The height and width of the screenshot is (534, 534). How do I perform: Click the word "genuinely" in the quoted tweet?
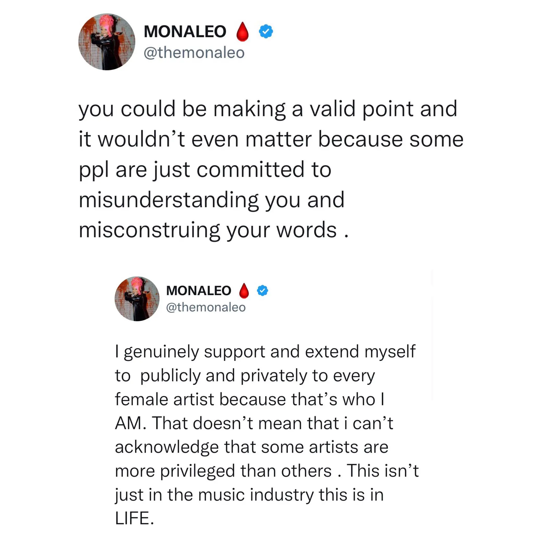(x=161, y=352)
